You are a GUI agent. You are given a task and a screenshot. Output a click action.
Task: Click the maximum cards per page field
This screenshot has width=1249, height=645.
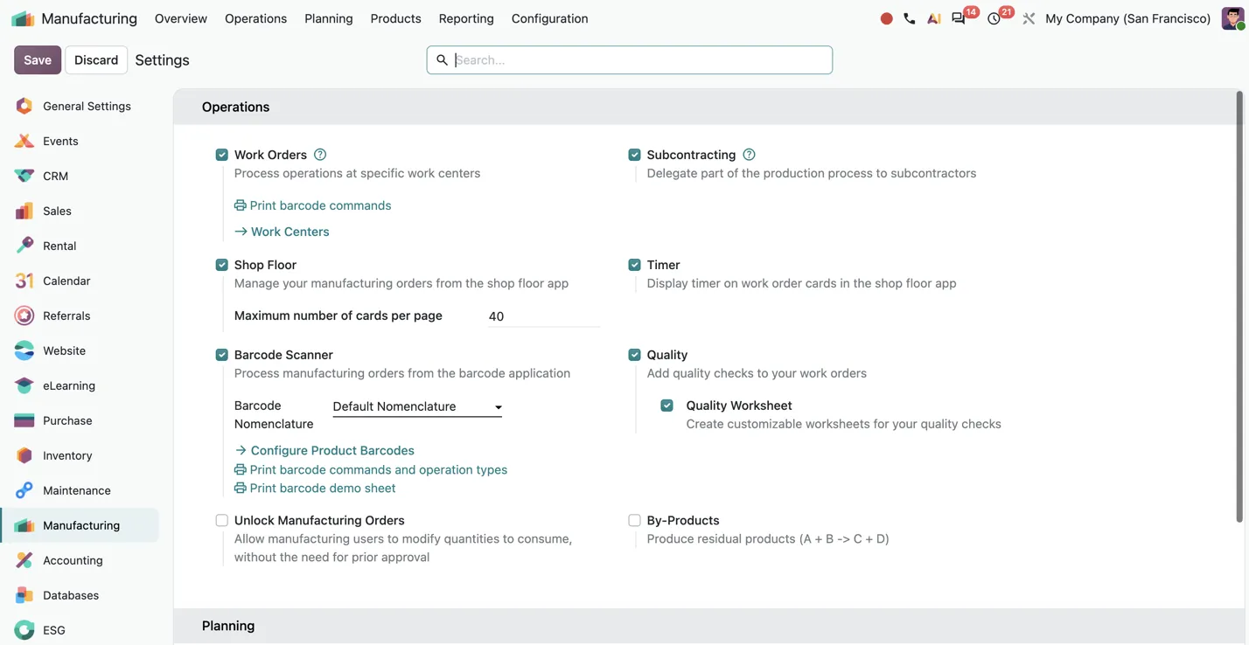pos(543,316)
